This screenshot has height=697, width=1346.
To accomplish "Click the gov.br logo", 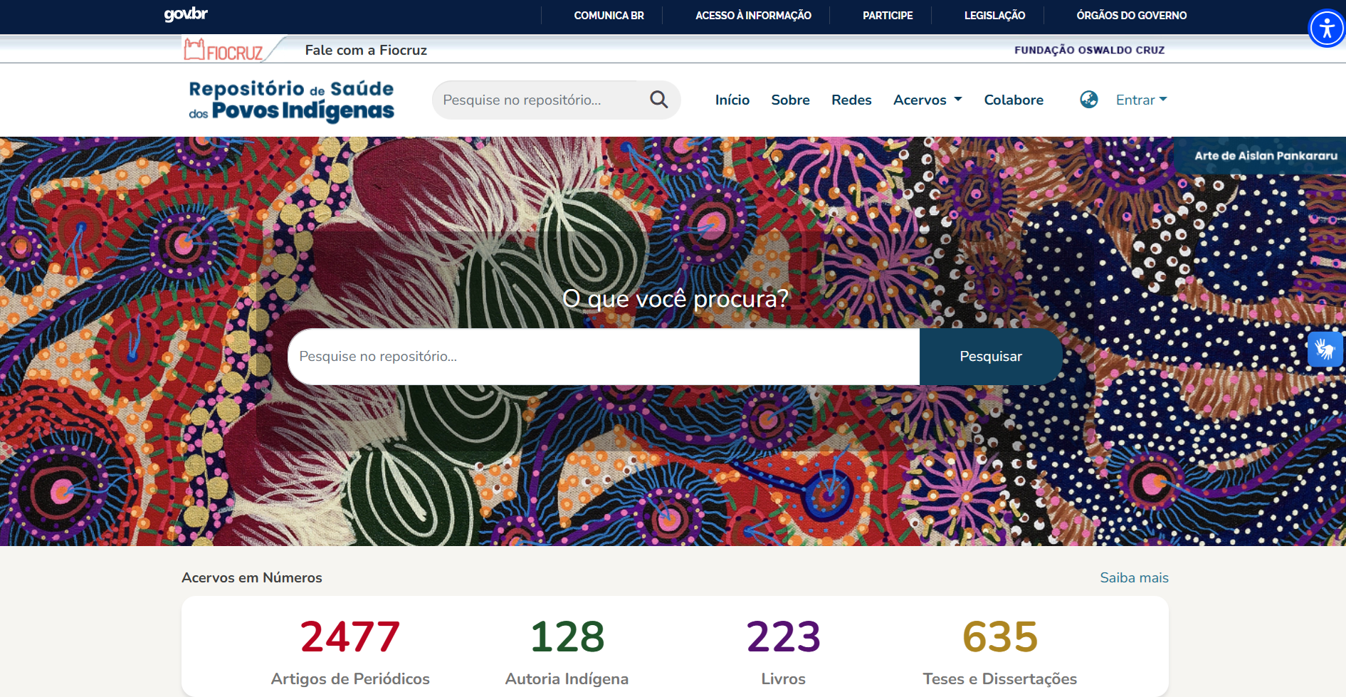I will click(186, 14).
